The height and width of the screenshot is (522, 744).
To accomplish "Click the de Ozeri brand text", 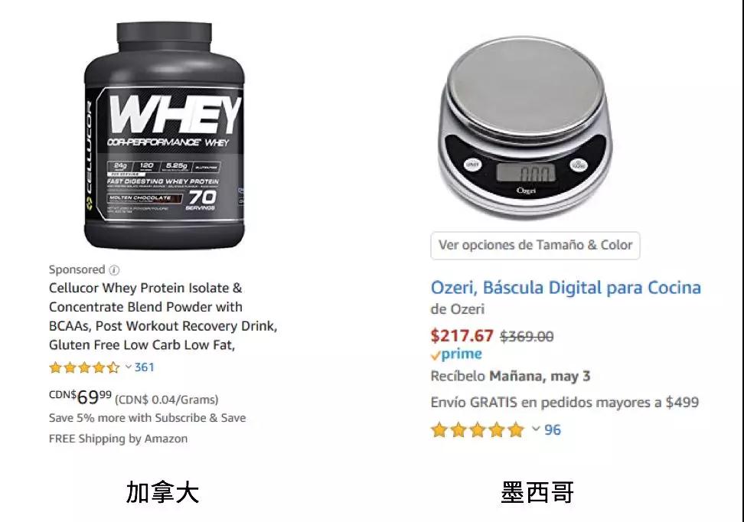I will coord(458,309).
